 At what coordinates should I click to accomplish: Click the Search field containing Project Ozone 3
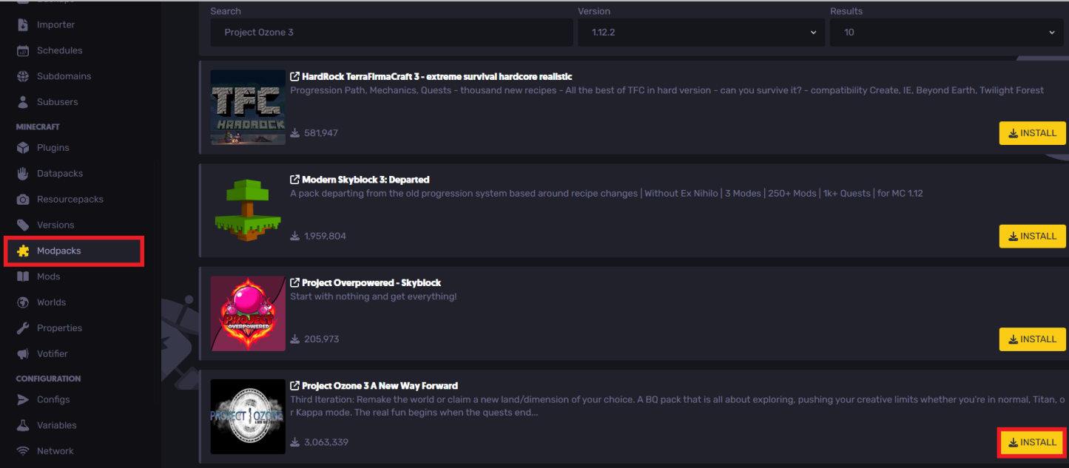(x=391, y=33)
